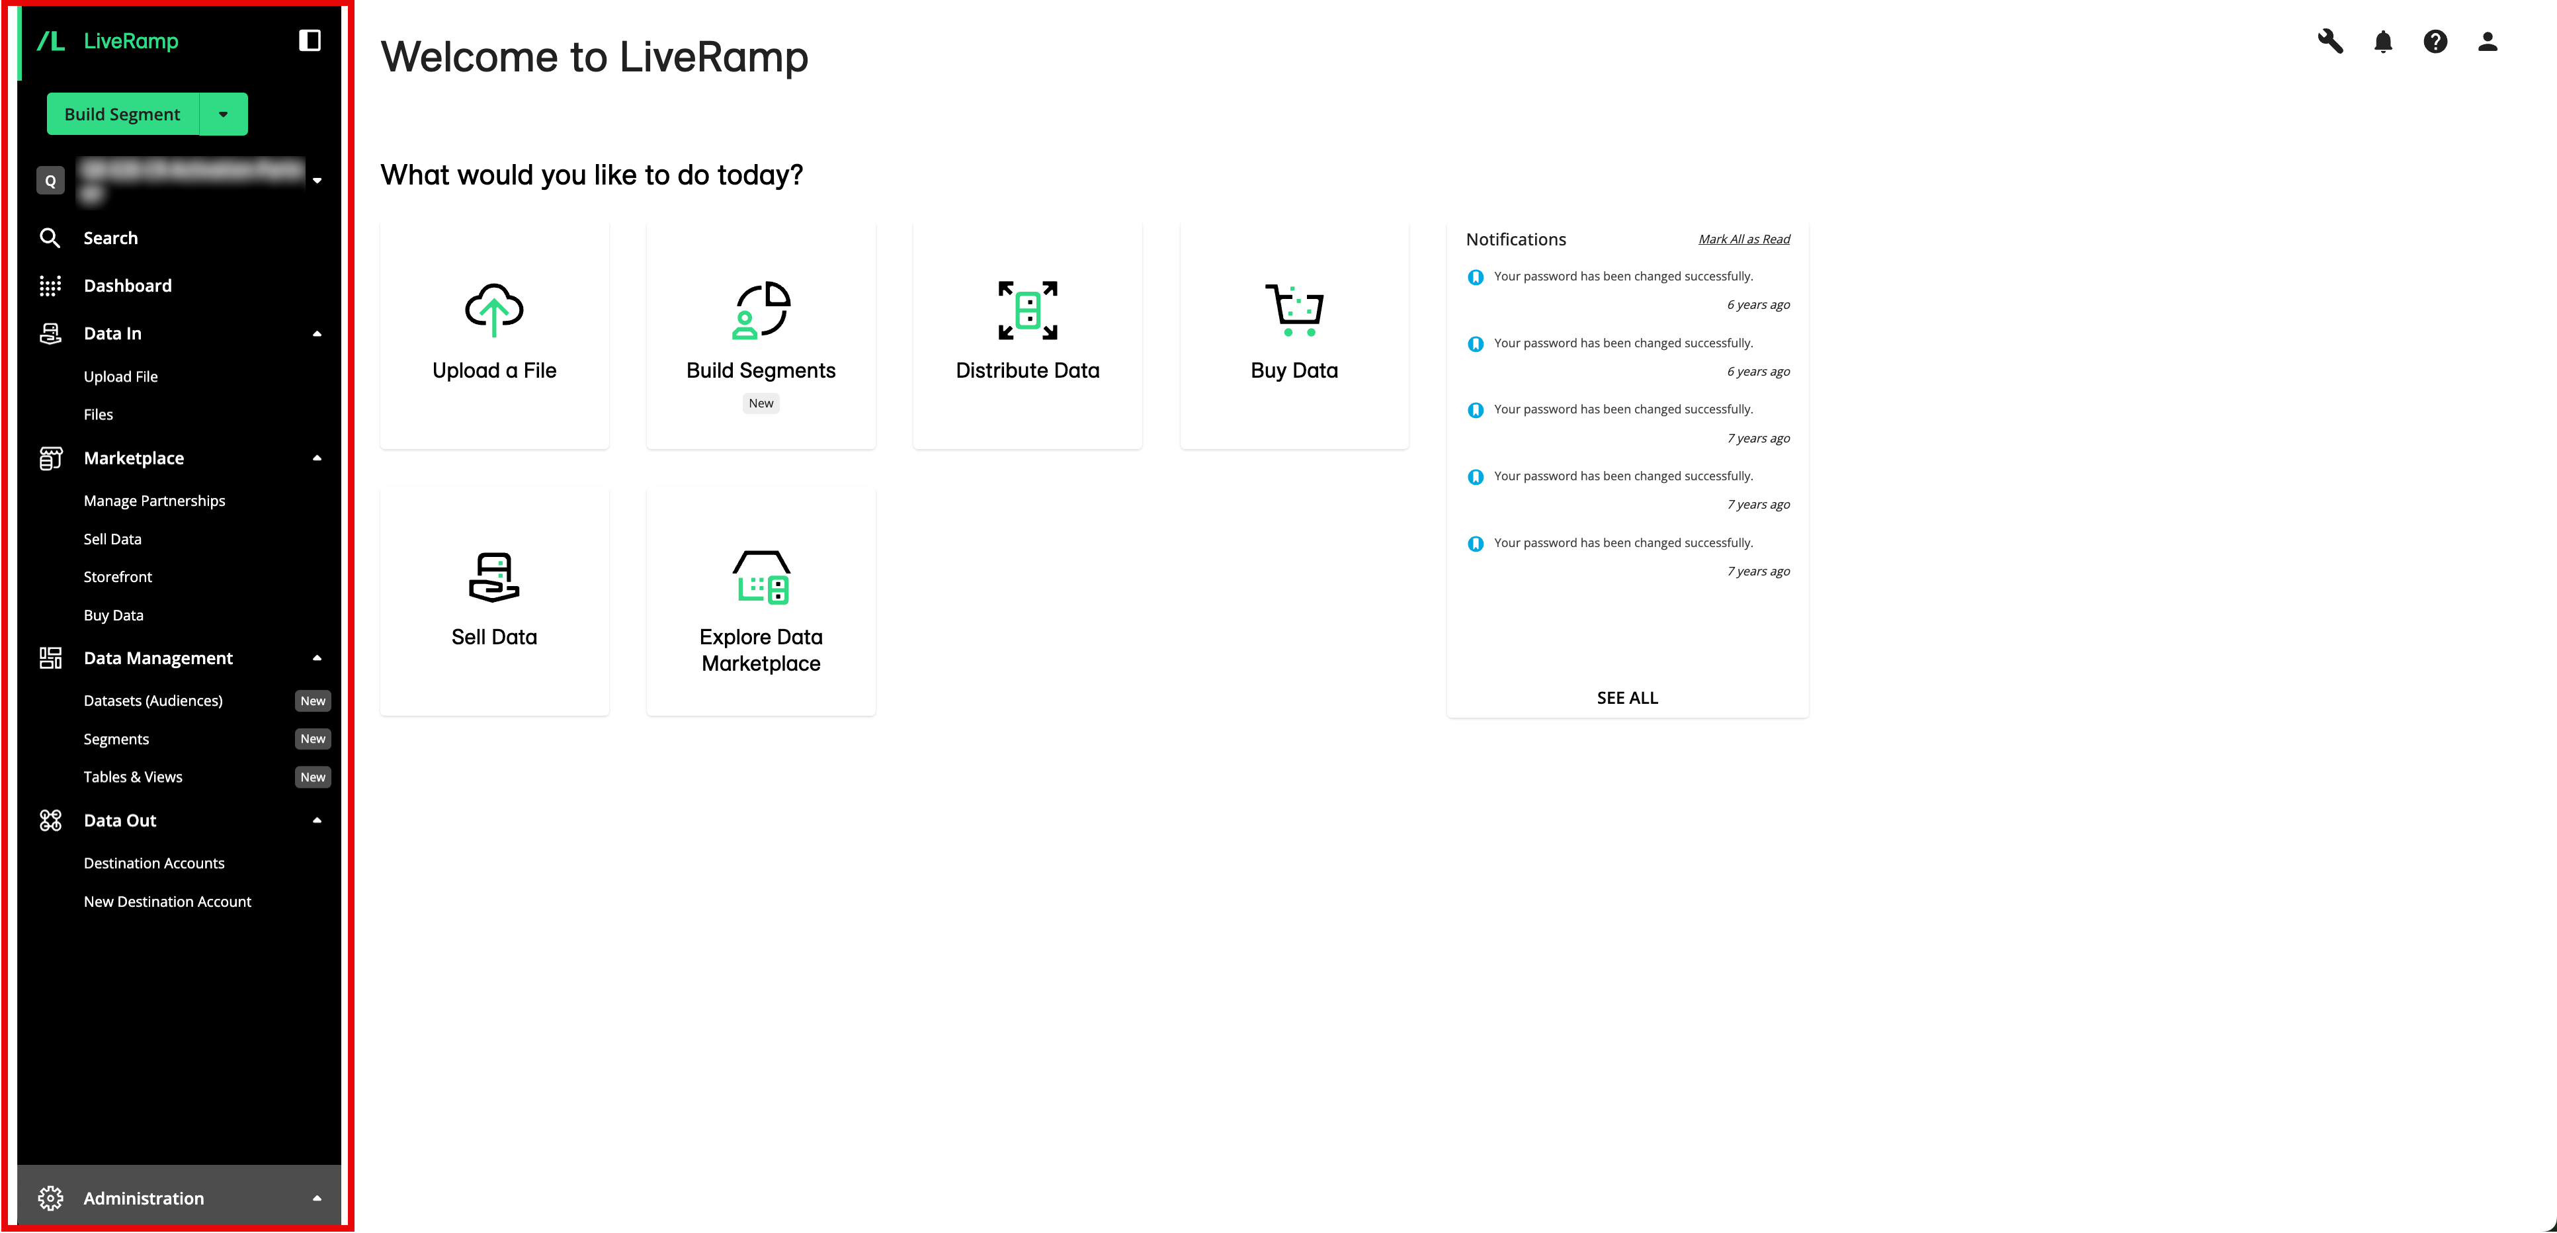Viewport: 2557px width, 1233px height.
Task: Open the notifications bell icon
Action: click(x=2382, y=42)
